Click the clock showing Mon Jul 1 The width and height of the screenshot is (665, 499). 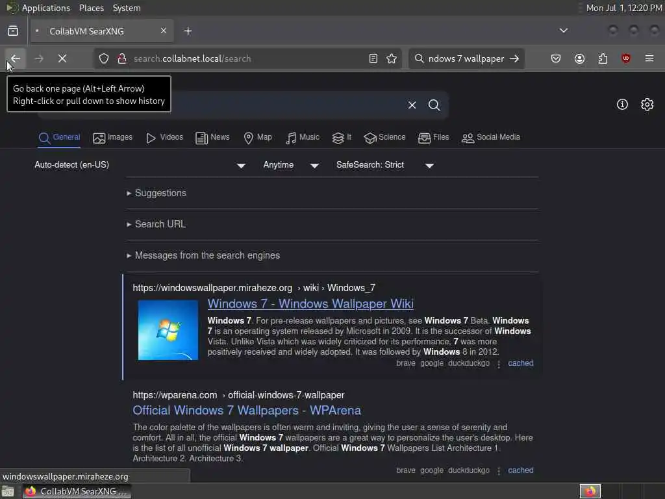click(624, 8)
